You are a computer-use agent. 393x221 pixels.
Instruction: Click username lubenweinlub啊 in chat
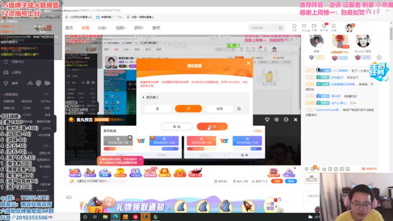(x=327, y=110)
